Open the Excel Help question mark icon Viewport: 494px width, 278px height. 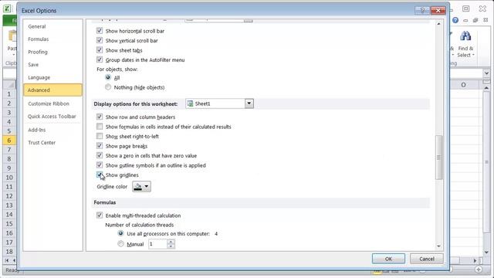click(x=455, y=20)
